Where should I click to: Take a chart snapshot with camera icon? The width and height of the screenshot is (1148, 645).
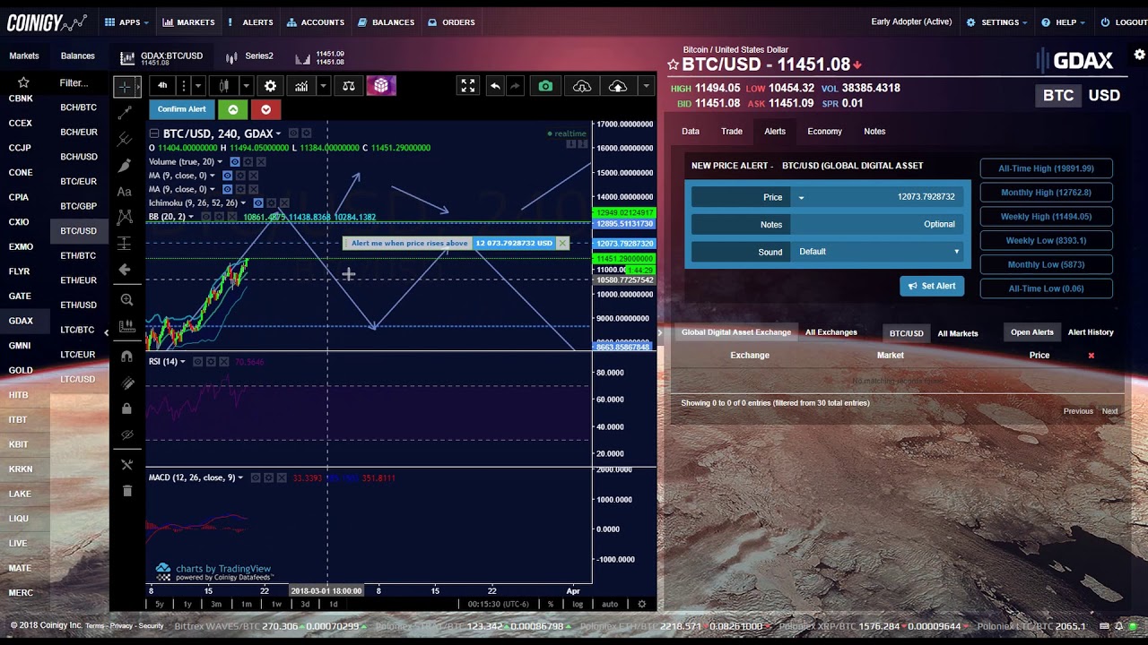pyautogui.click(x=545, y=86)
